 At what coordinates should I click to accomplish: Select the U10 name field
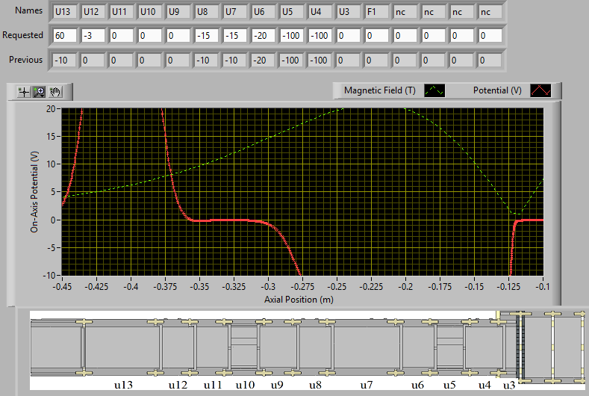click(150, 12)
